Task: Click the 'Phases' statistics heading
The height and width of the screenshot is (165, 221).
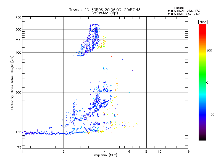Action: (179, 8)
